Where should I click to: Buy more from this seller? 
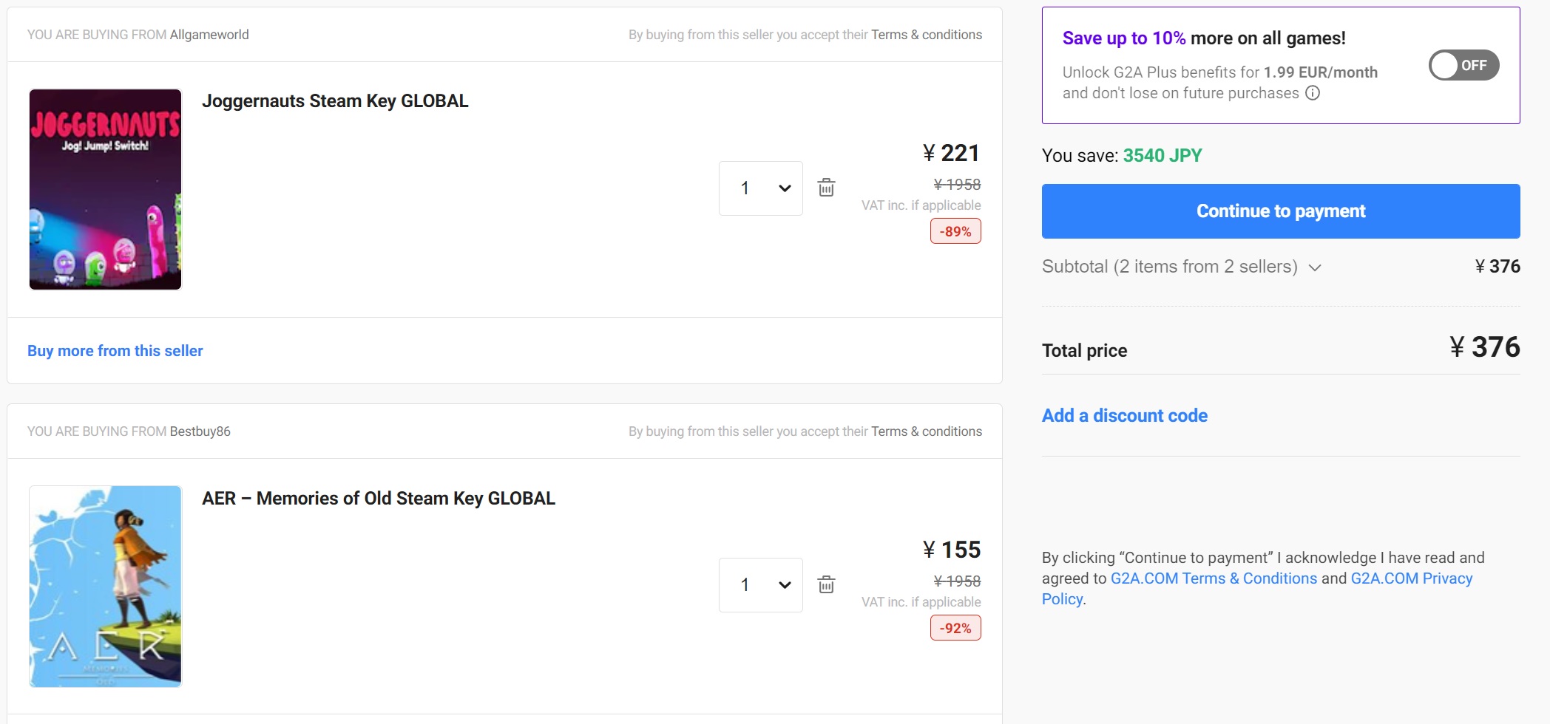tap(115, 351)
